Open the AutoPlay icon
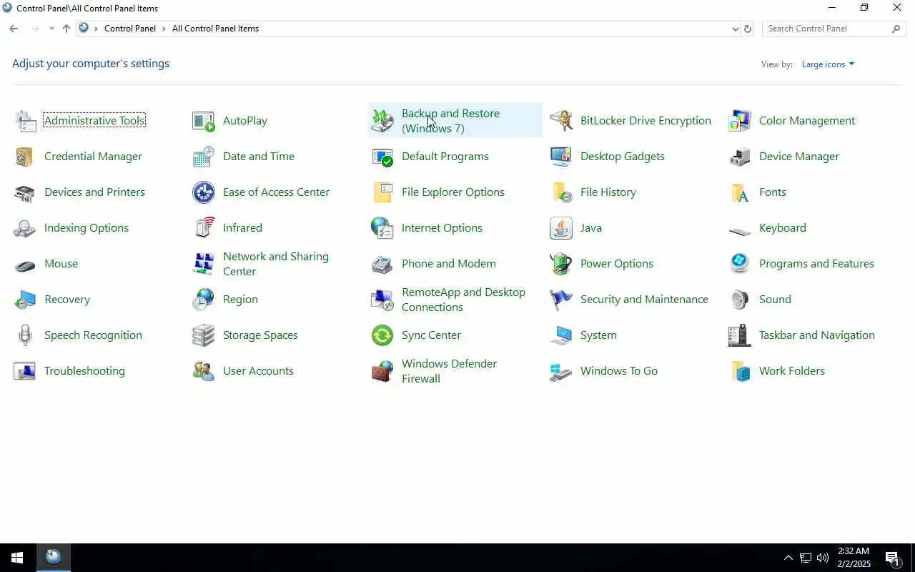Viewport: 915px width, 572px height. (204, 121)
